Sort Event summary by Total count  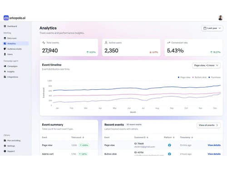[78, 137]
